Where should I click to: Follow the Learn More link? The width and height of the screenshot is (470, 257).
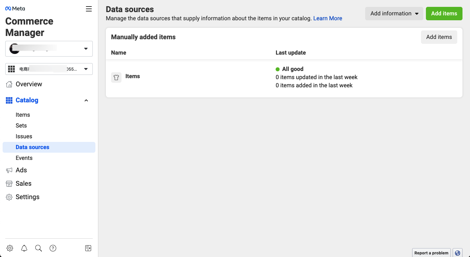(x=328, y=18)
